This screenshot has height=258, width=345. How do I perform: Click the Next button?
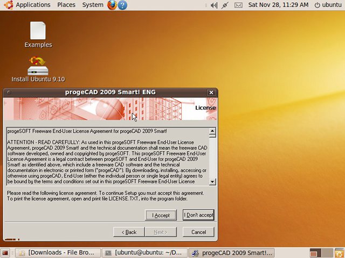click(161, 232)
